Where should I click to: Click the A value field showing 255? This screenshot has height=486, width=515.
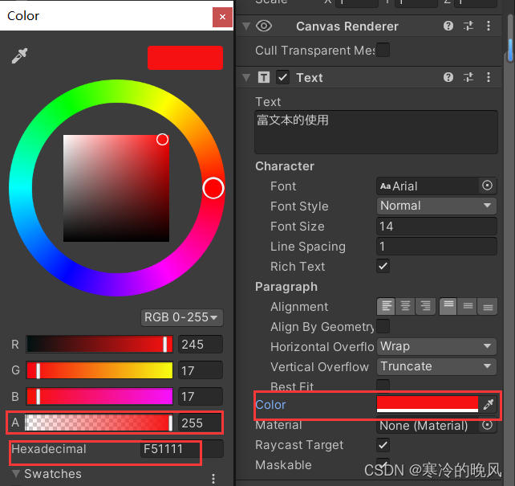coord(201,423)
